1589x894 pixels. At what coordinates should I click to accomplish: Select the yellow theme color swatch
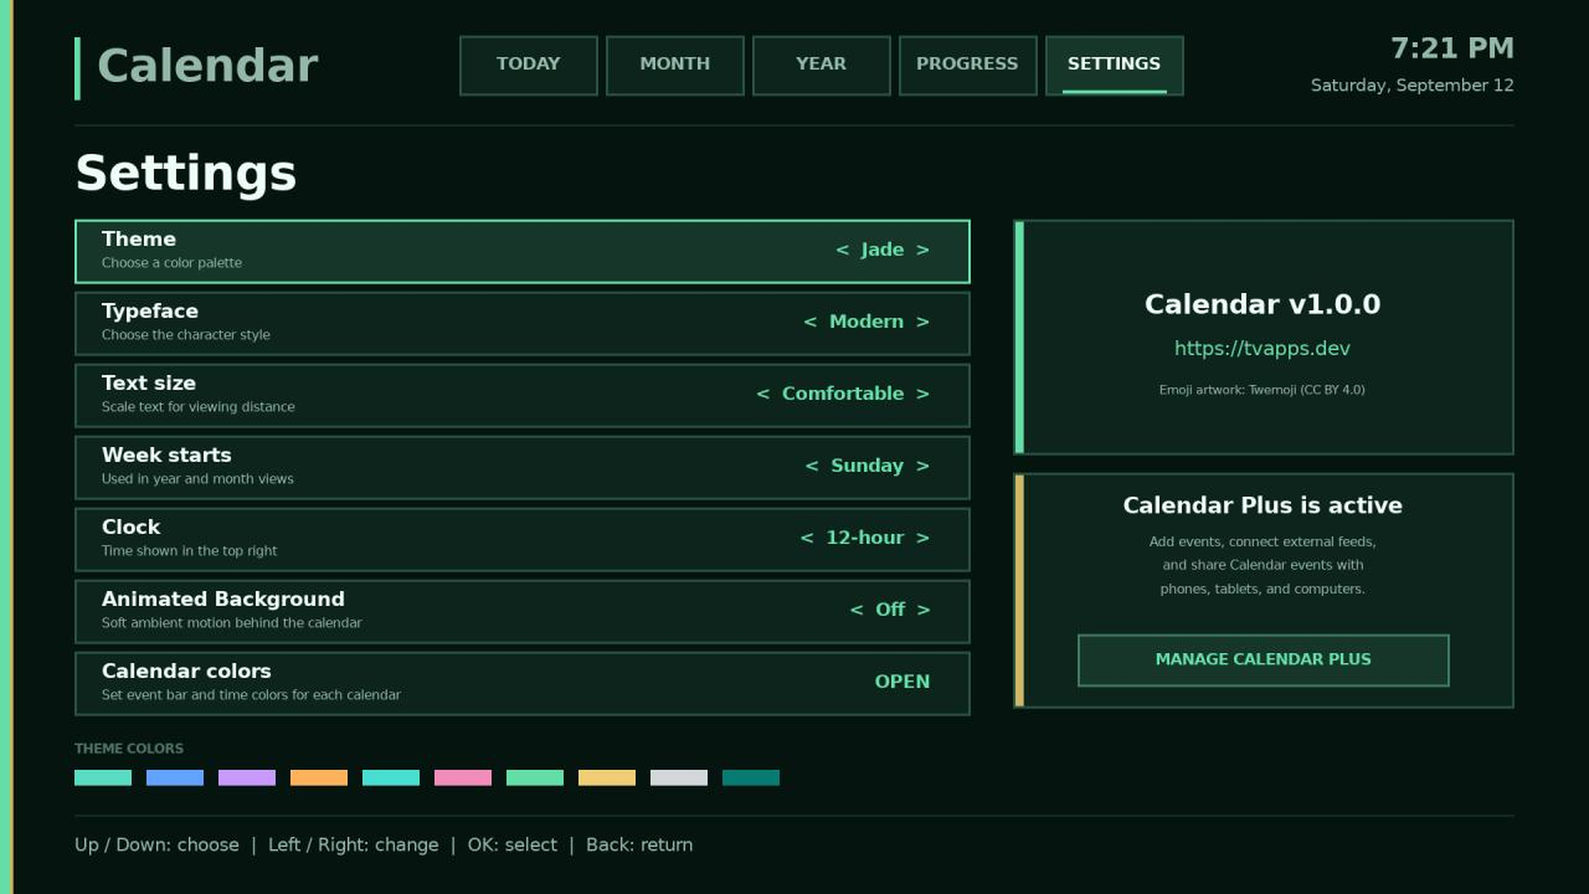point(607,777)
